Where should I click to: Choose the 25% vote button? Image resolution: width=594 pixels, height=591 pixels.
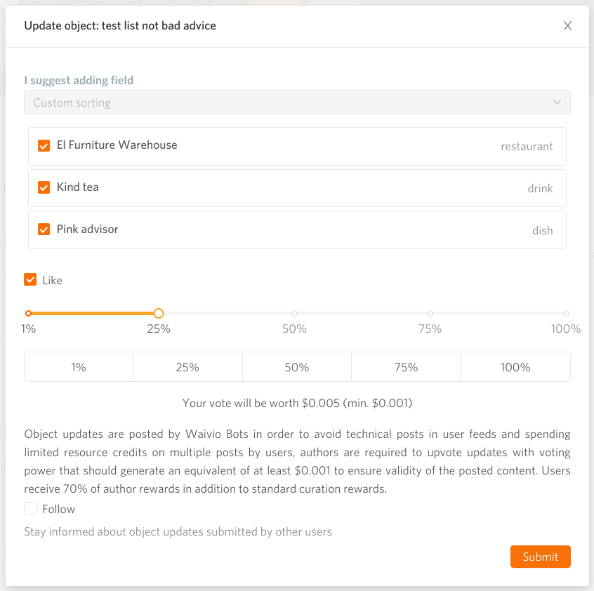187,367
